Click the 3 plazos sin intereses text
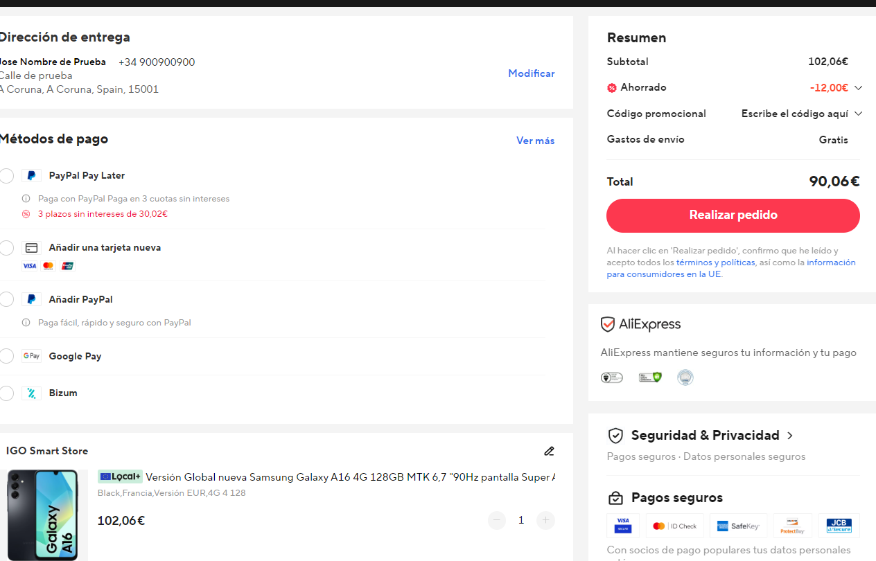 point(103,214)
